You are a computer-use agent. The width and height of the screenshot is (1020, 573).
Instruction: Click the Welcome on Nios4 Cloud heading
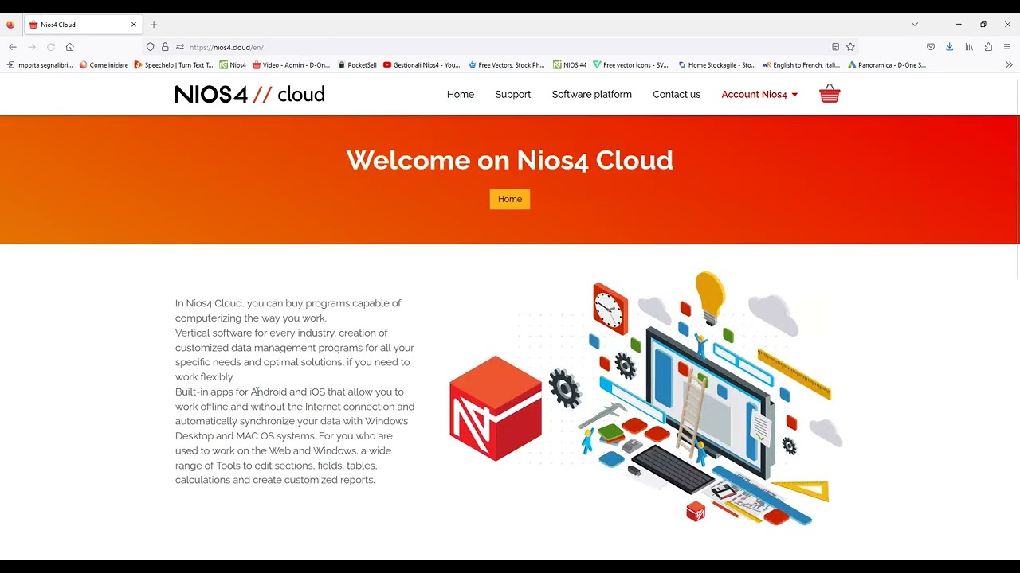click(x=510, y=160)
